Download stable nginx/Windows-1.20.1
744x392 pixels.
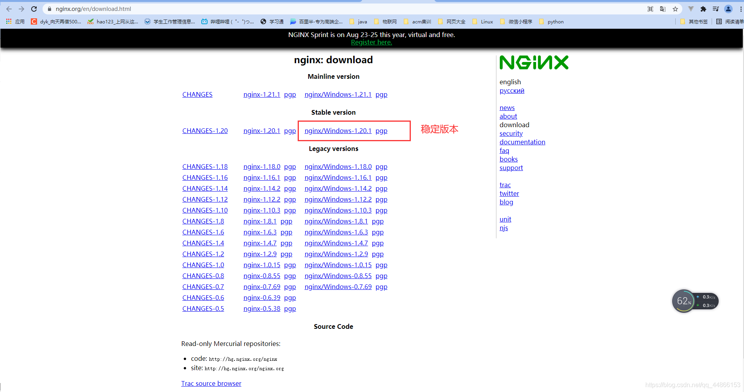coord(338,131)
